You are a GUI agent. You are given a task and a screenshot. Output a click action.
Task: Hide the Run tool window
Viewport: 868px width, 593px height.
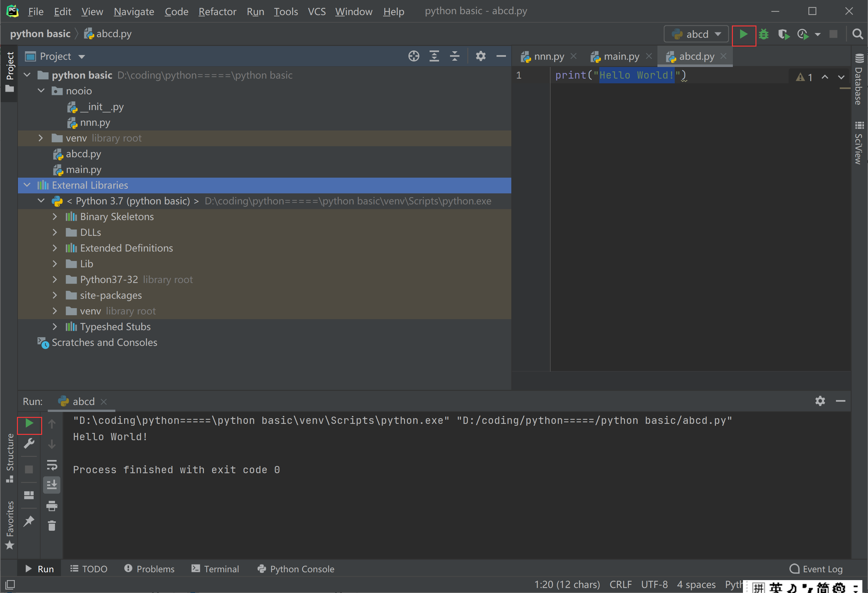(840, 401)
